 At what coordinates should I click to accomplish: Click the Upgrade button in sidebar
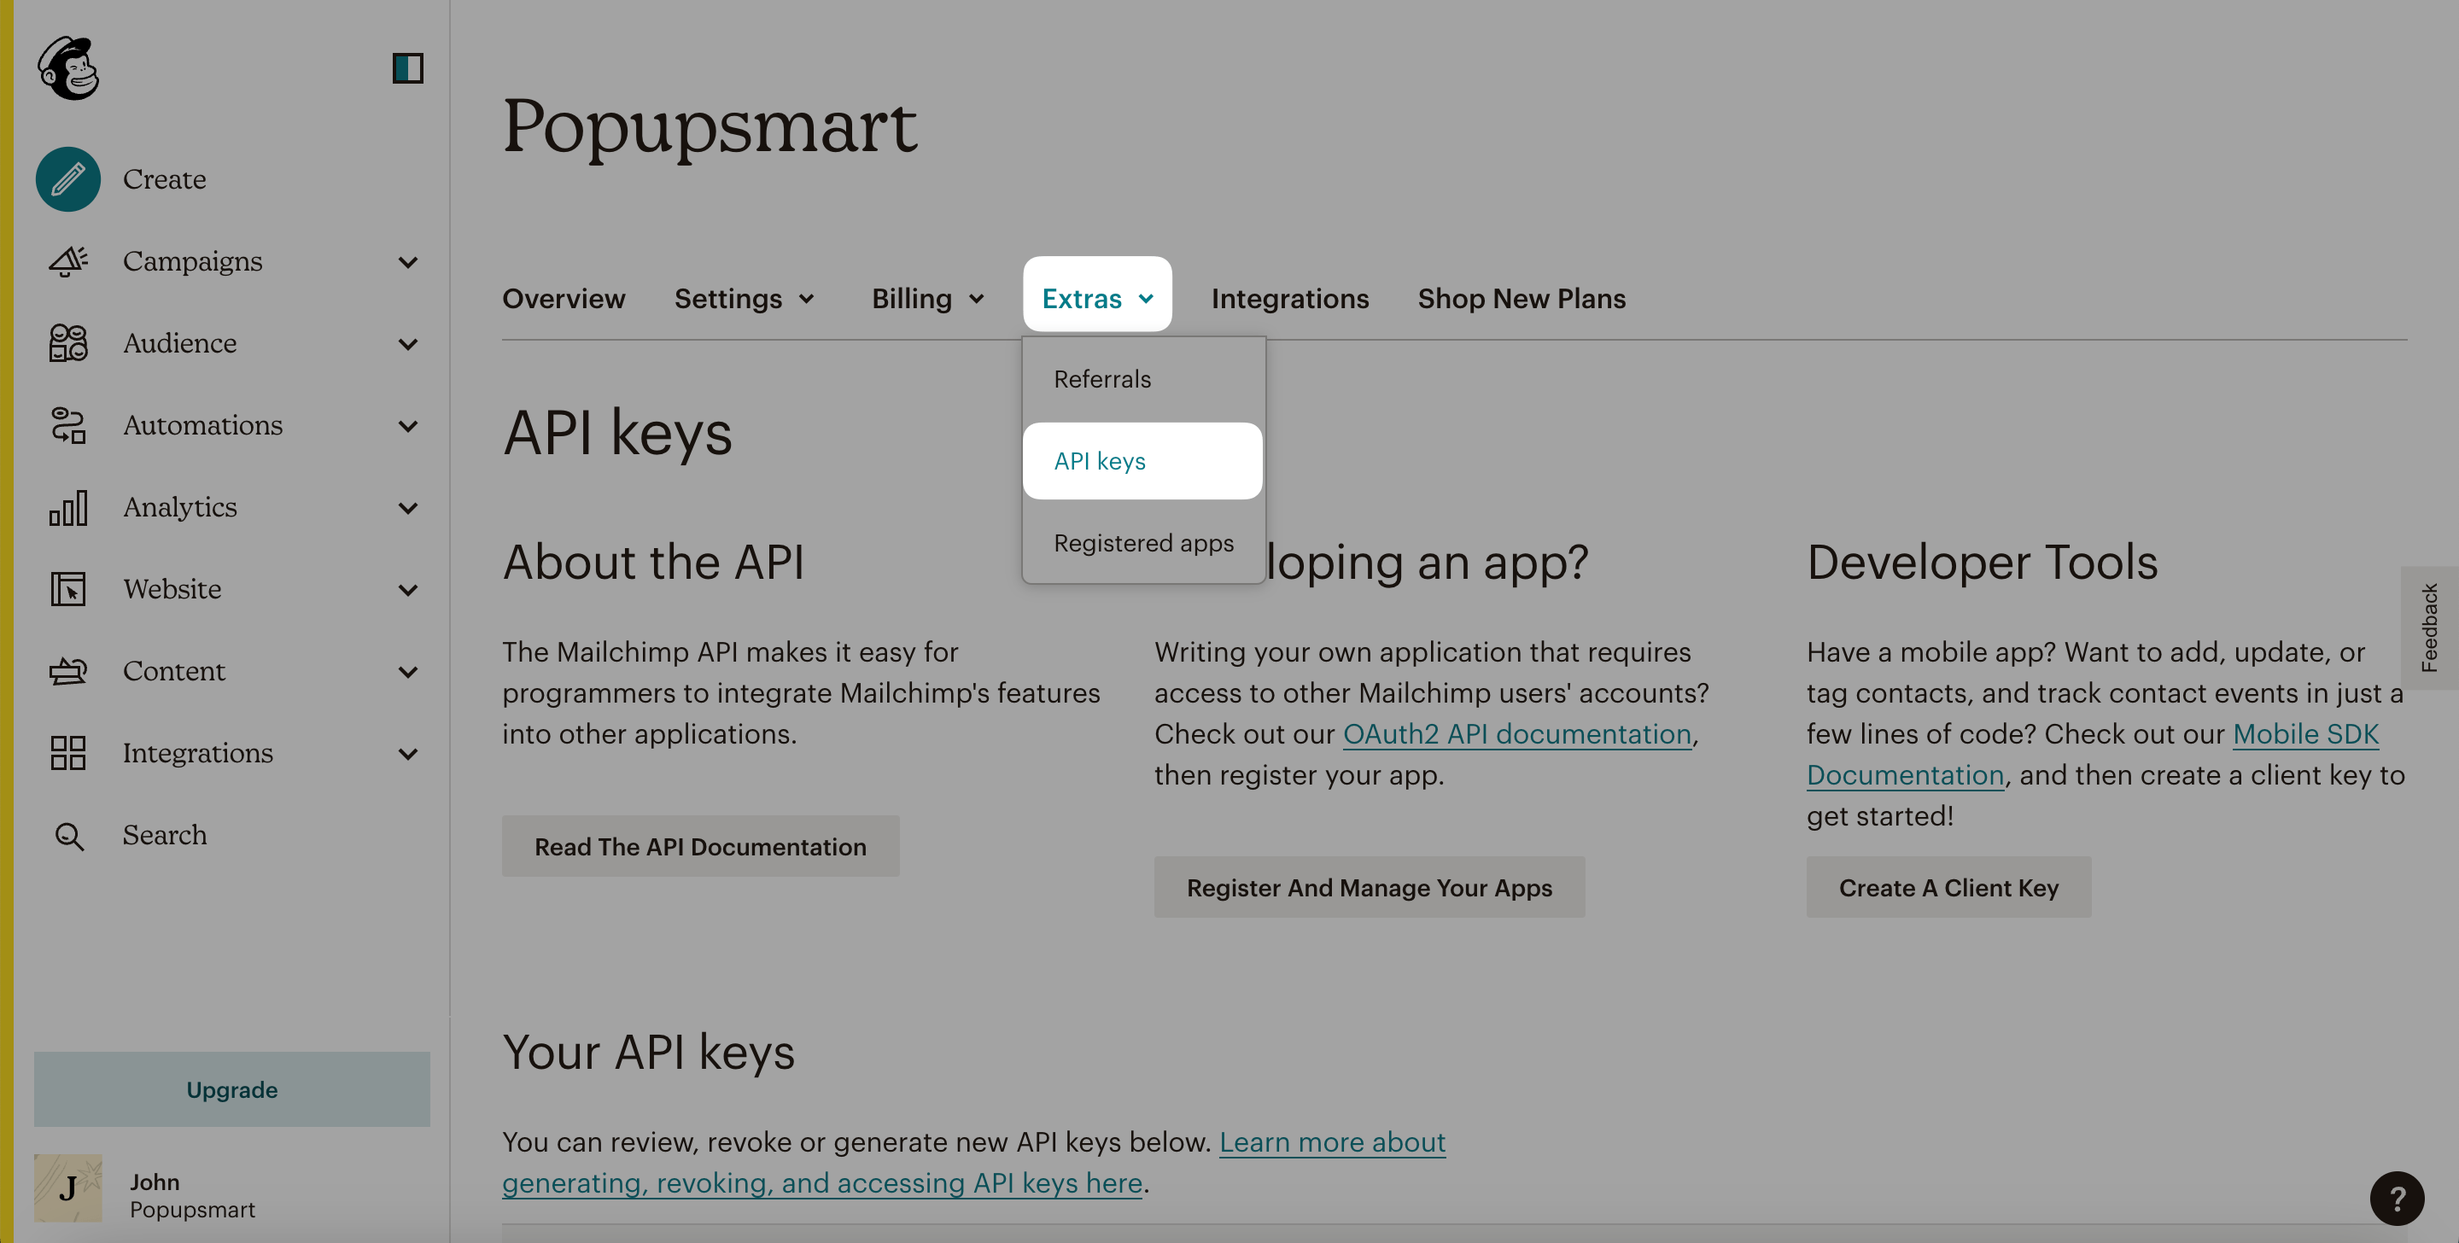231,1089
